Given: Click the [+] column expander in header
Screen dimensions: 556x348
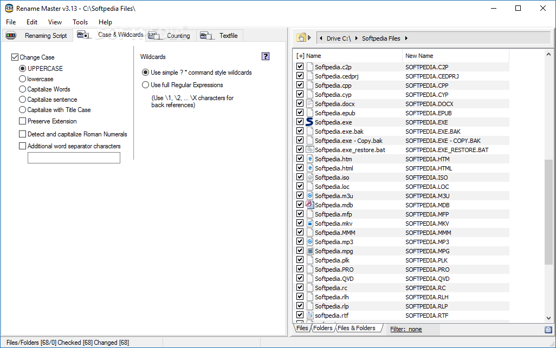Looking at the screenshot, I should click(x=300, y=56).
